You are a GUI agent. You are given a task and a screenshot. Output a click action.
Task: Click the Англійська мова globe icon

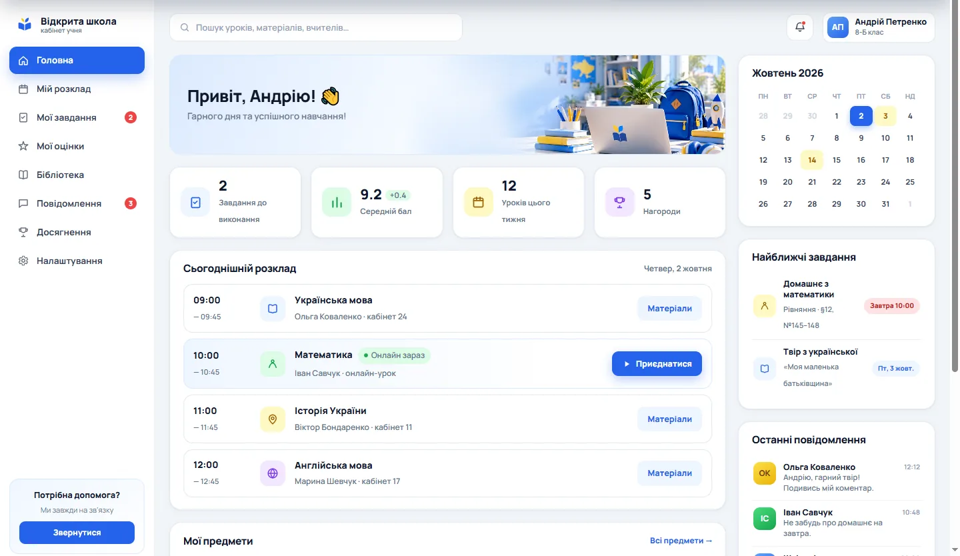(x=273, y=473)
